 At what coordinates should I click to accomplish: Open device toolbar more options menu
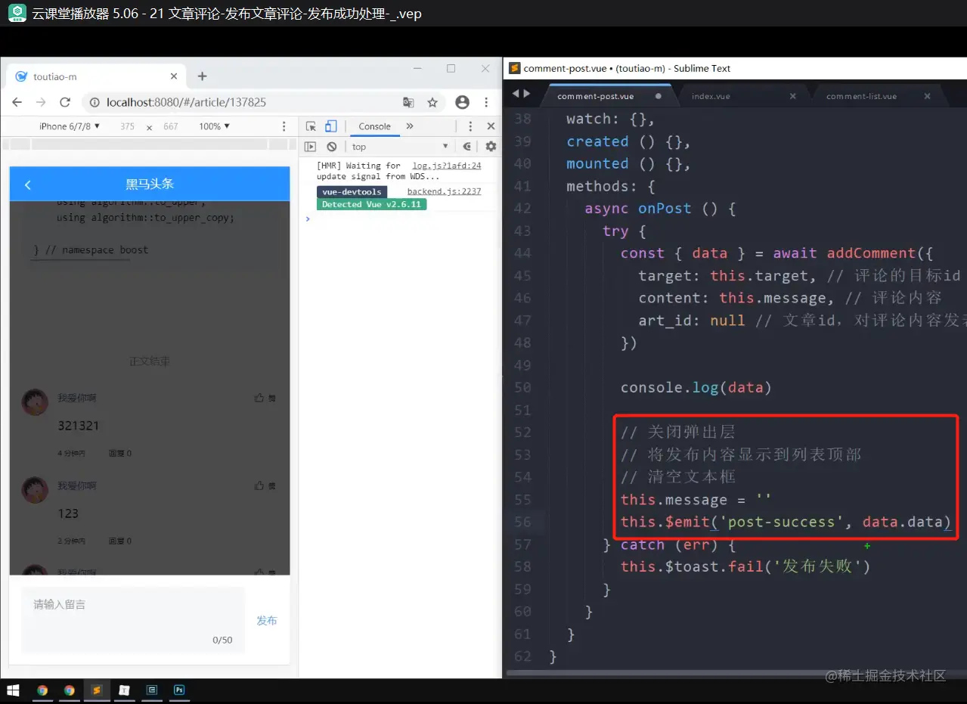(284, 126)
